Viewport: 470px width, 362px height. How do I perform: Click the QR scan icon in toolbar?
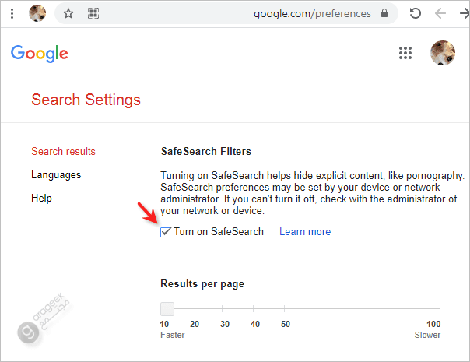point(93,13)
